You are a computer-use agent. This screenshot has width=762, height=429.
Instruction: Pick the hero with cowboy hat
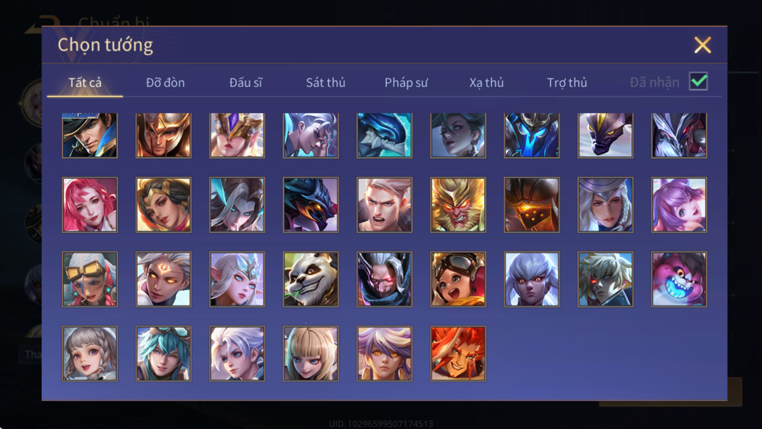90,135
